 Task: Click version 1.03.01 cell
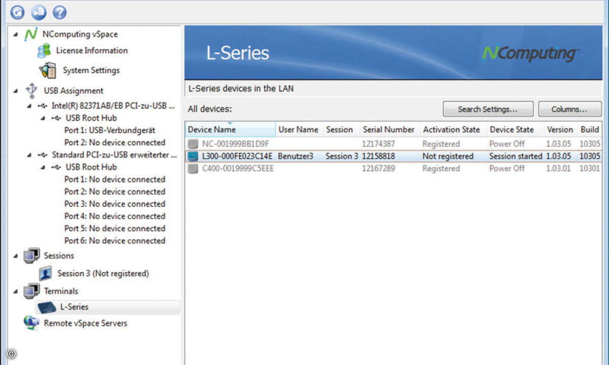tap(559, 168)
